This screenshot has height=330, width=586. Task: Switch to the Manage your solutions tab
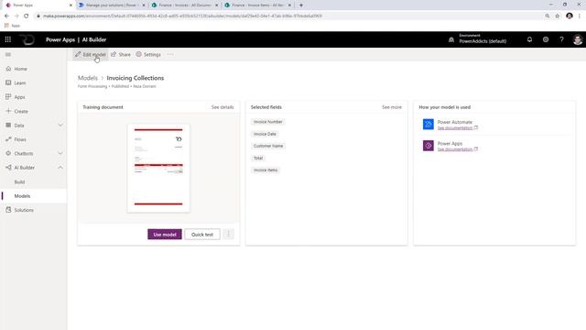click(112, 5)
